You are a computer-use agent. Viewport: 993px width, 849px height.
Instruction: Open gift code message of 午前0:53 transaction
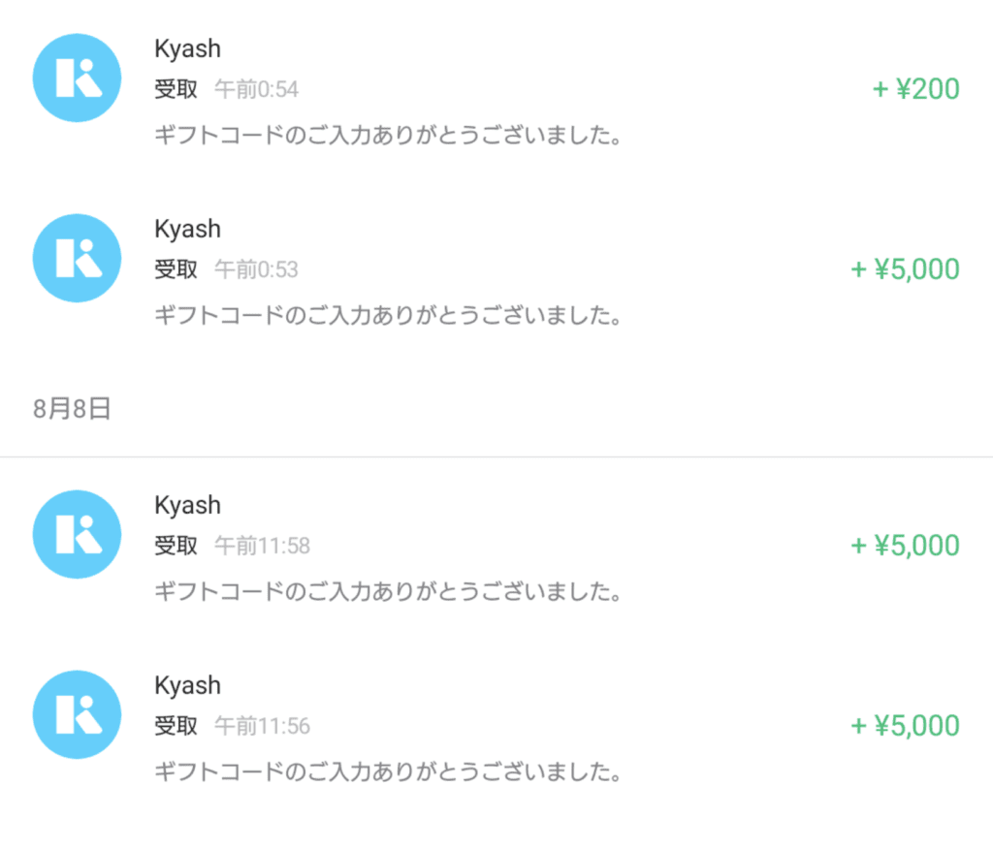(x=388, y=315)
